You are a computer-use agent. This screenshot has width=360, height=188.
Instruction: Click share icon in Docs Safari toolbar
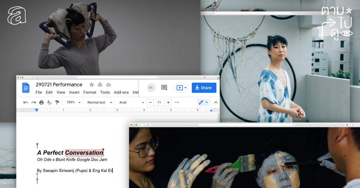(209, 77)
